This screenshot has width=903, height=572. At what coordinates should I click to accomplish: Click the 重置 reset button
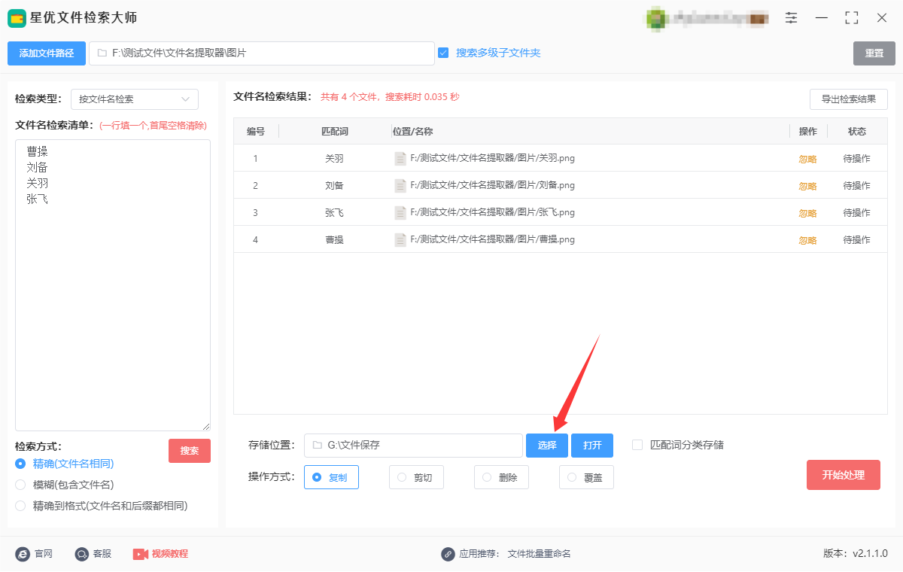coord(874,53)
